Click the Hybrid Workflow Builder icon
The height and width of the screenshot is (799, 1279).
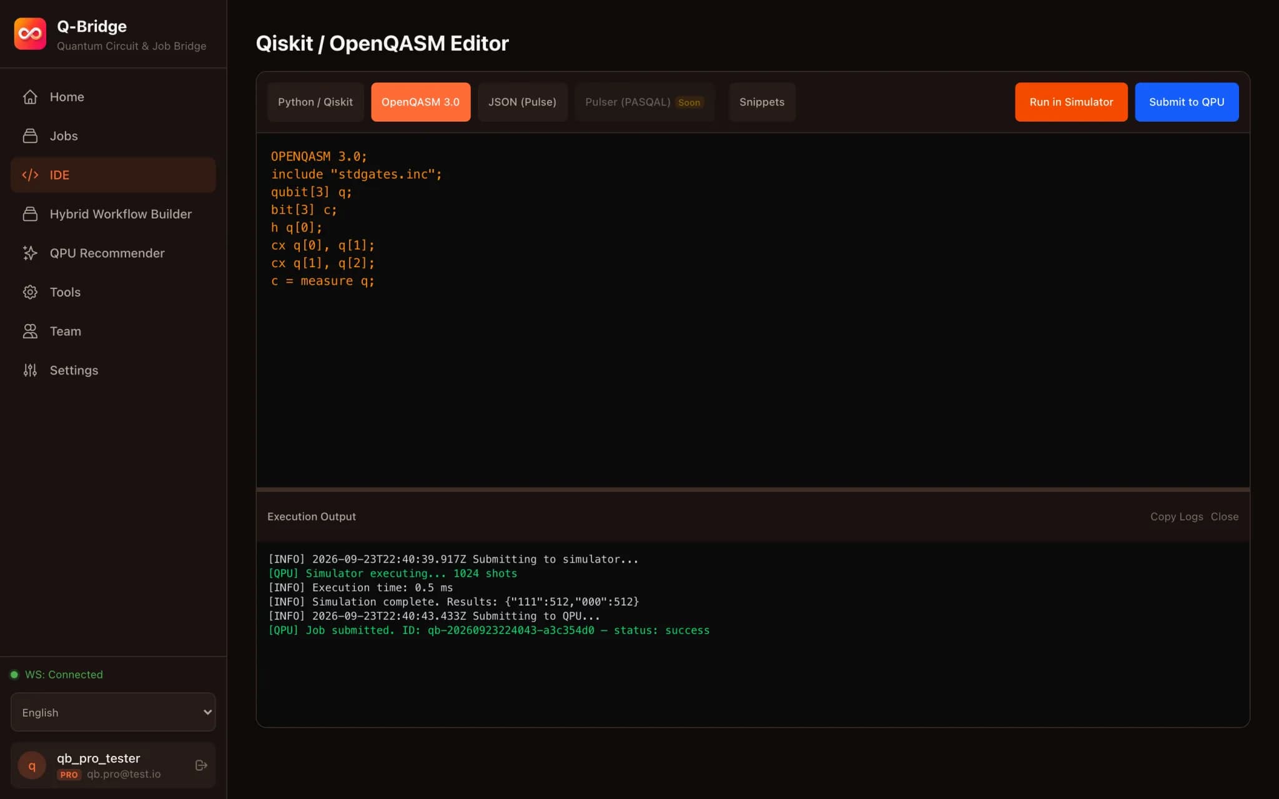(x=30, y=214)
